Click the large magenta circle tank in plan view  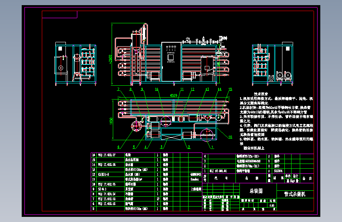(x=206, y=135)
